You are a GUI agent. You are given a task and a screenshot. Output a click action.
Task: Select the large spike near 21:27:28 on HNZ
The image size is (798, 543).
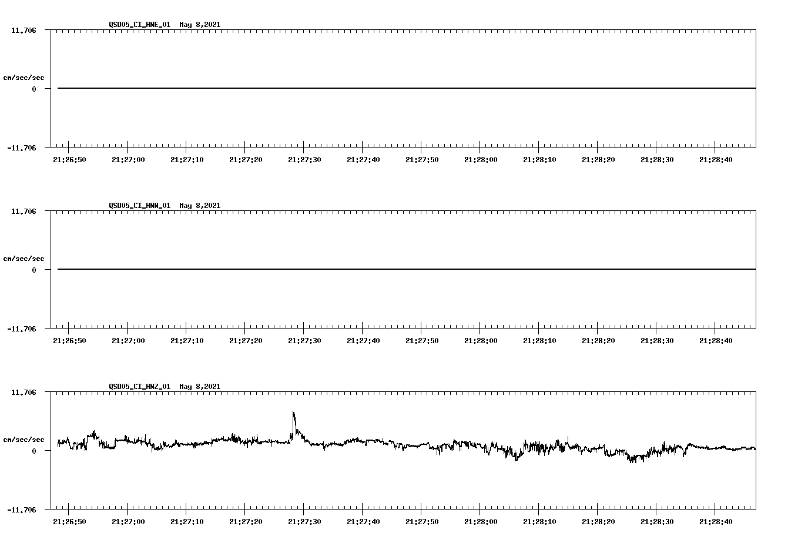click(x=294, y=416)
